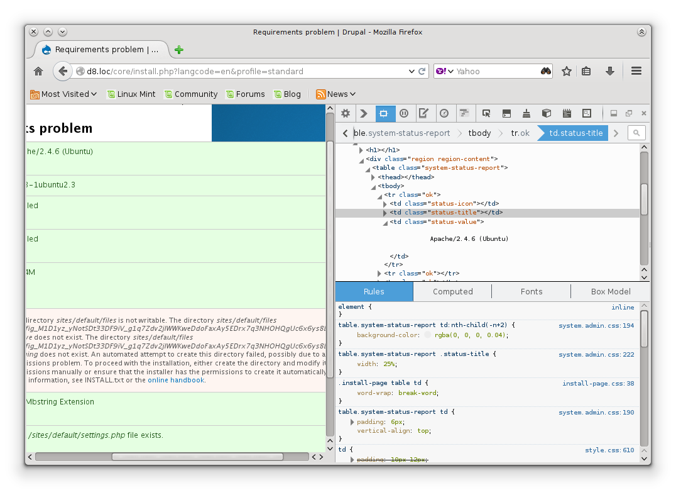Collapse the table system-status-report node
This screenshot has height=490, width=676.
[368, 169]
